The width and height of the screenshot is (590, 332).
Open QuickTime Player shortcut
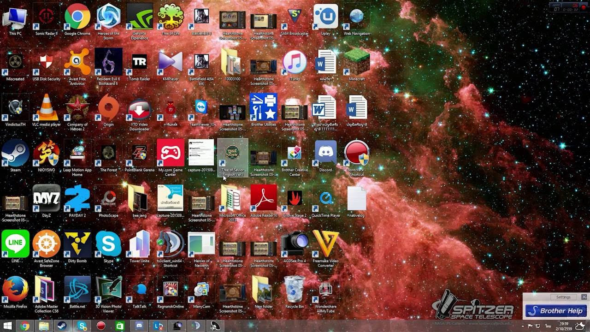coord(325,198)
